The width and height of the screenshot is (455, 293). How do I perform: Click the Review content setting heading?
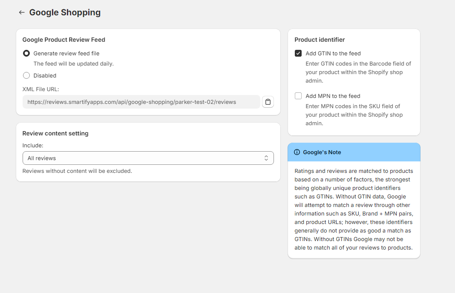[x=55, y=133]
